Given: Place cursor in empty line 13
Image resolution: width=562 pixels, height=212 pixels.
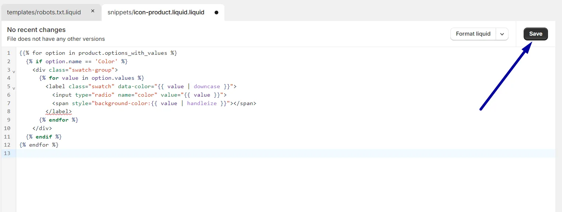Looking at the screenshot, I should [x=286, y=153].
